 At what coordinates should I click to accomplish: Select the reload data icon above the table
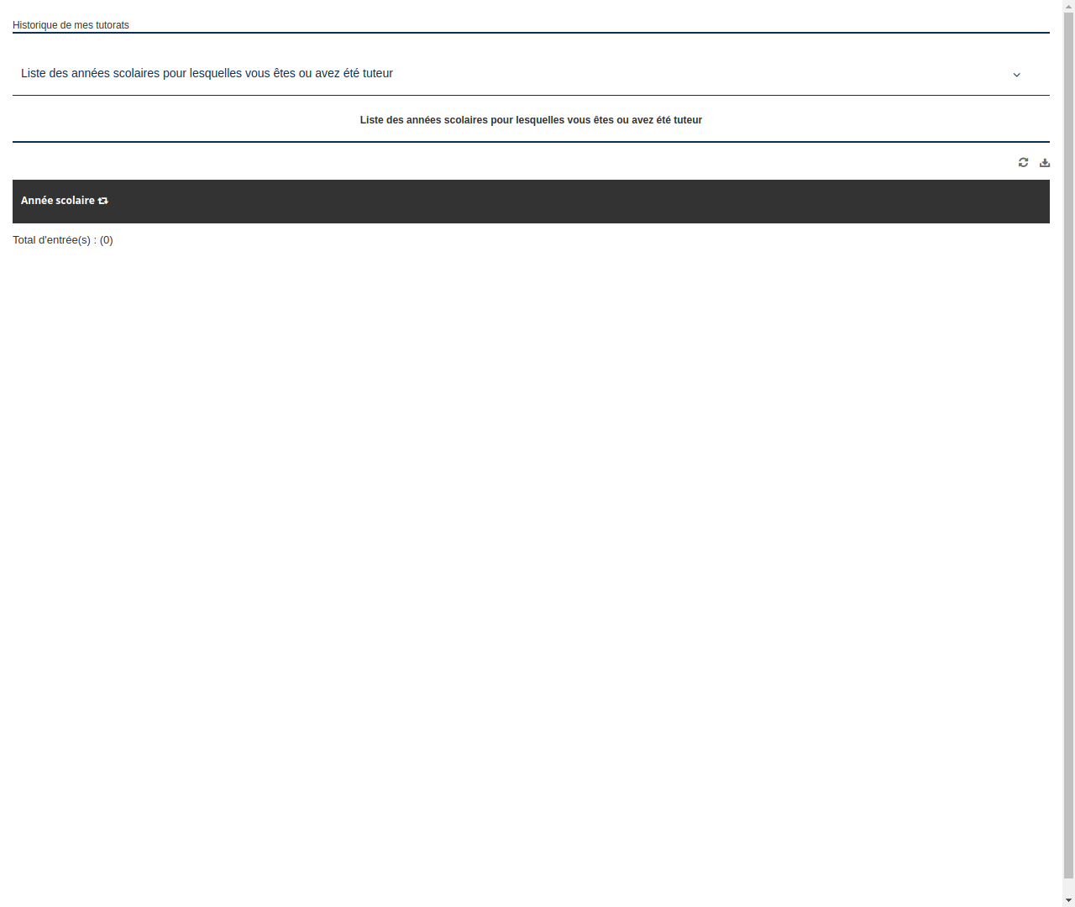click(1023, 162)
